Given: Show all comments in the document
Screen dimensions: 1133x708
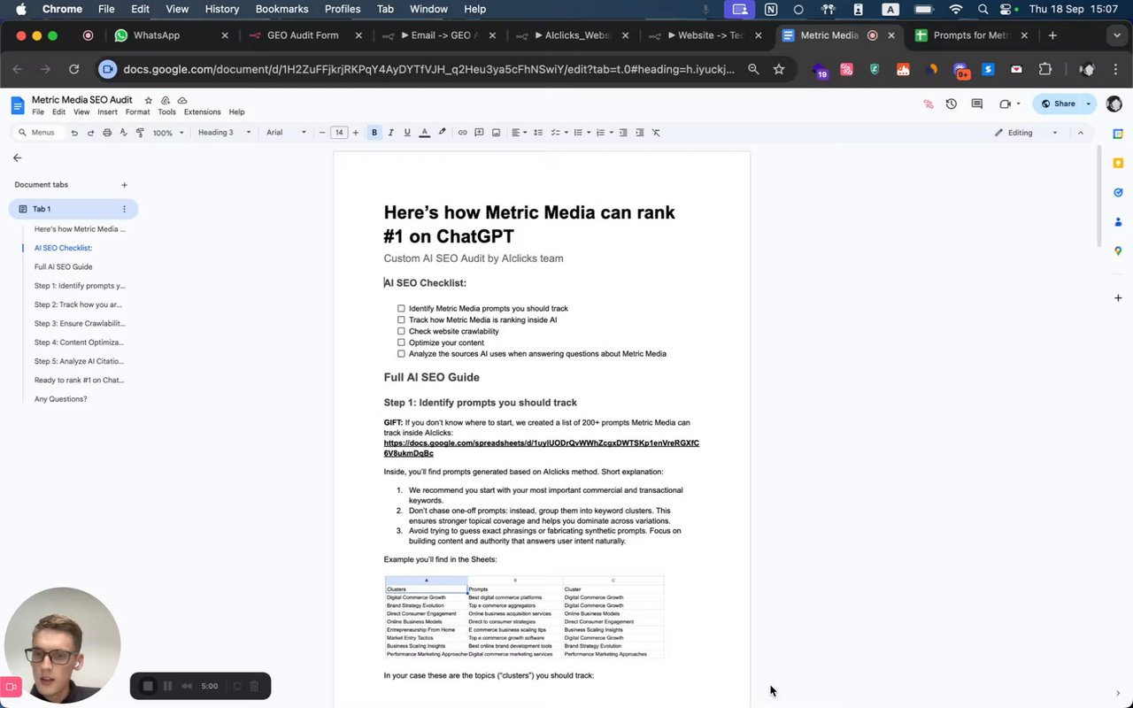Looking at the screenshot, I should [977, 104].
